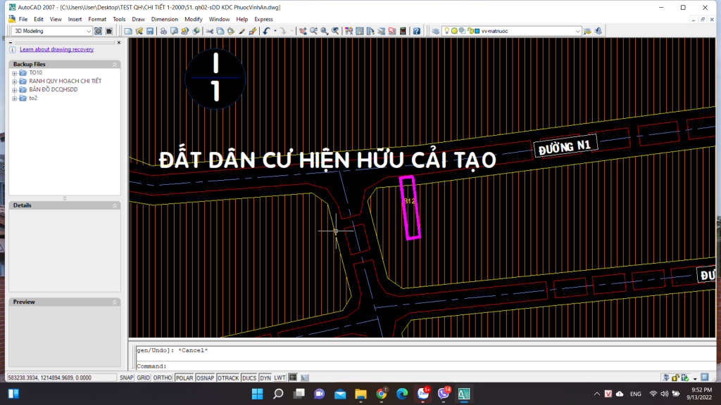Click the Help question mark icon
The height and width of the screenshot is (405, 721).
pos(417,31)
